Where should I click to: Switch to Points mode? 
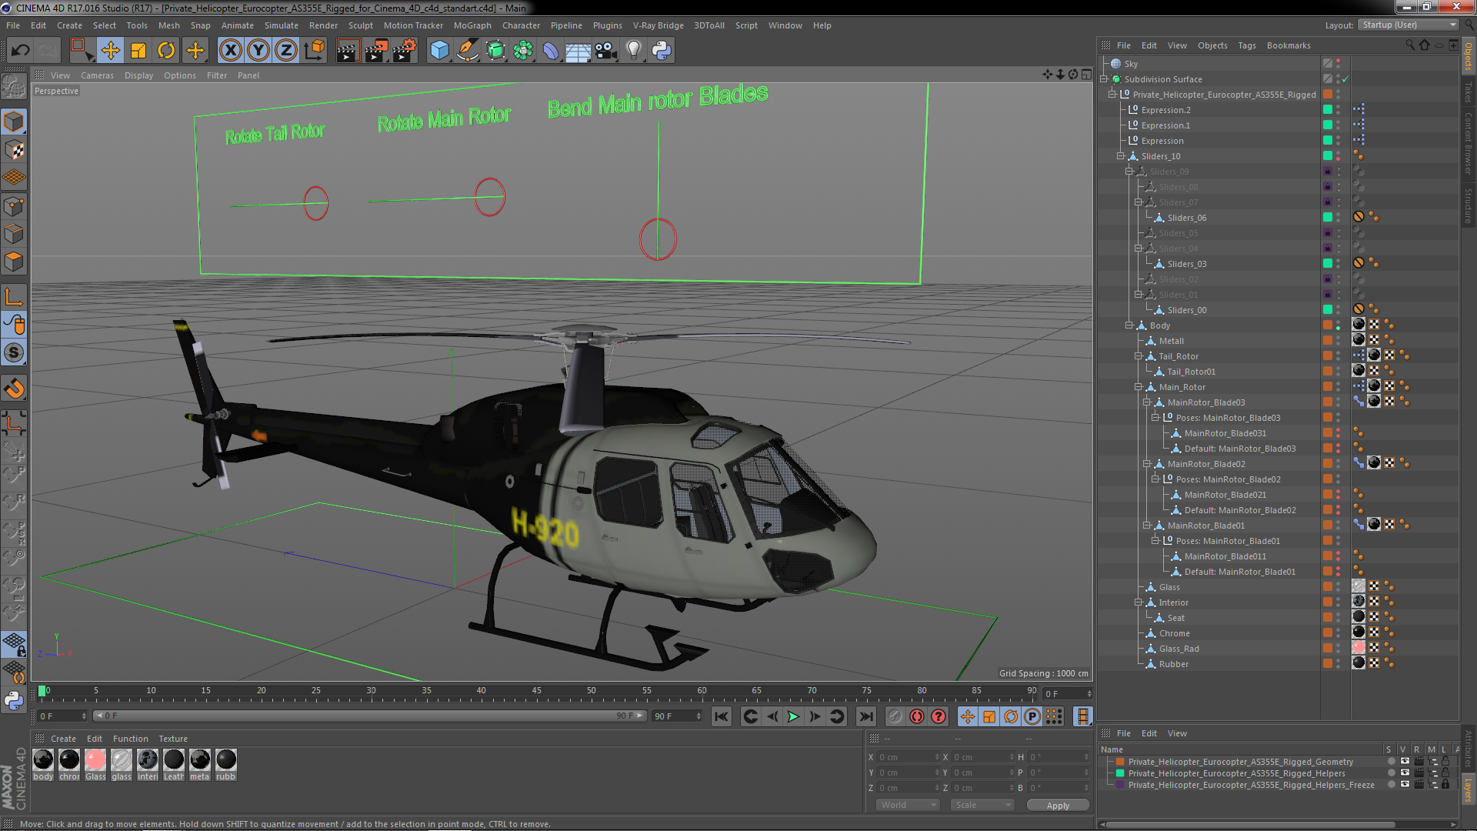click(x=14, y=206)
